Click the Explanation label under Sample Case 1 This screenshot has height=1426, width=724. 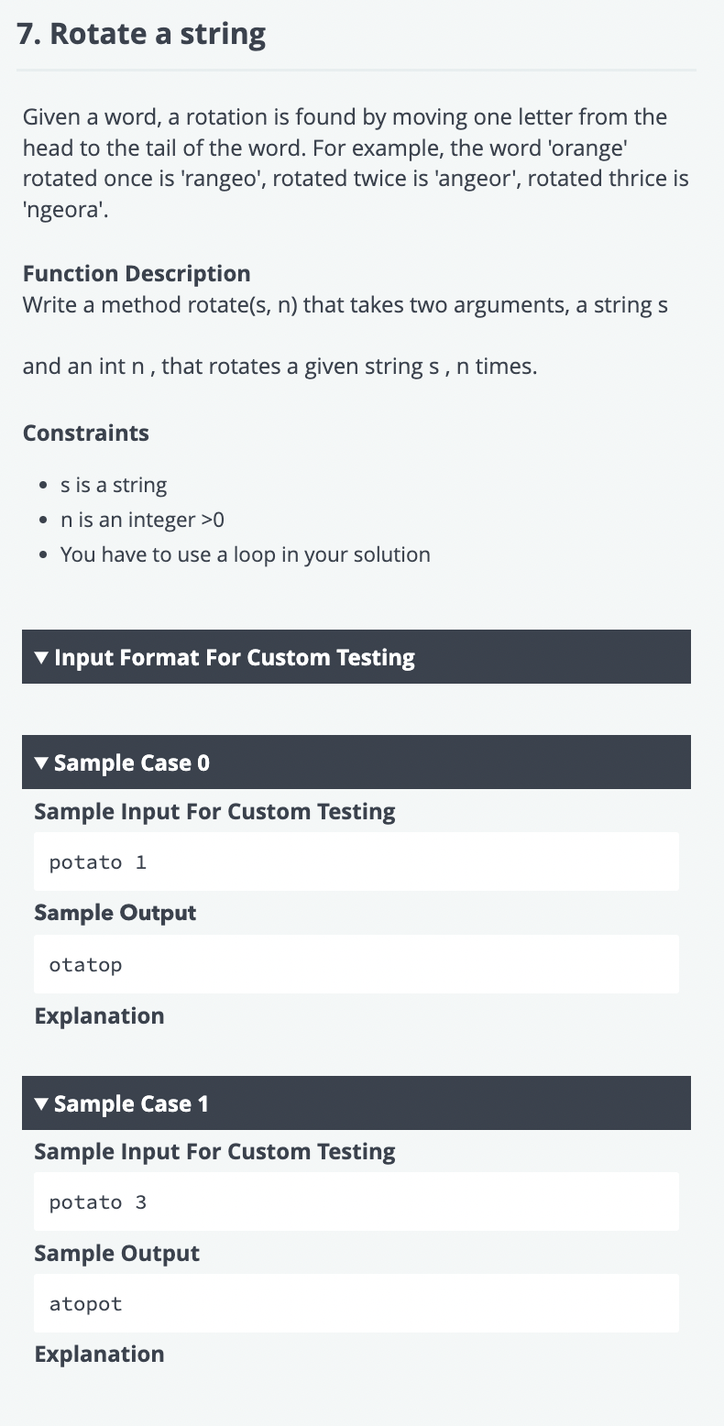(x=99, y=1354)
